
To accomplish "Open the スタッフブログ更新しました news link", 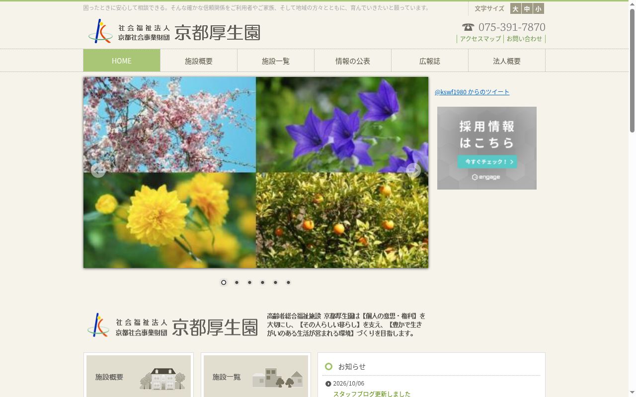I will coord(372,394).
